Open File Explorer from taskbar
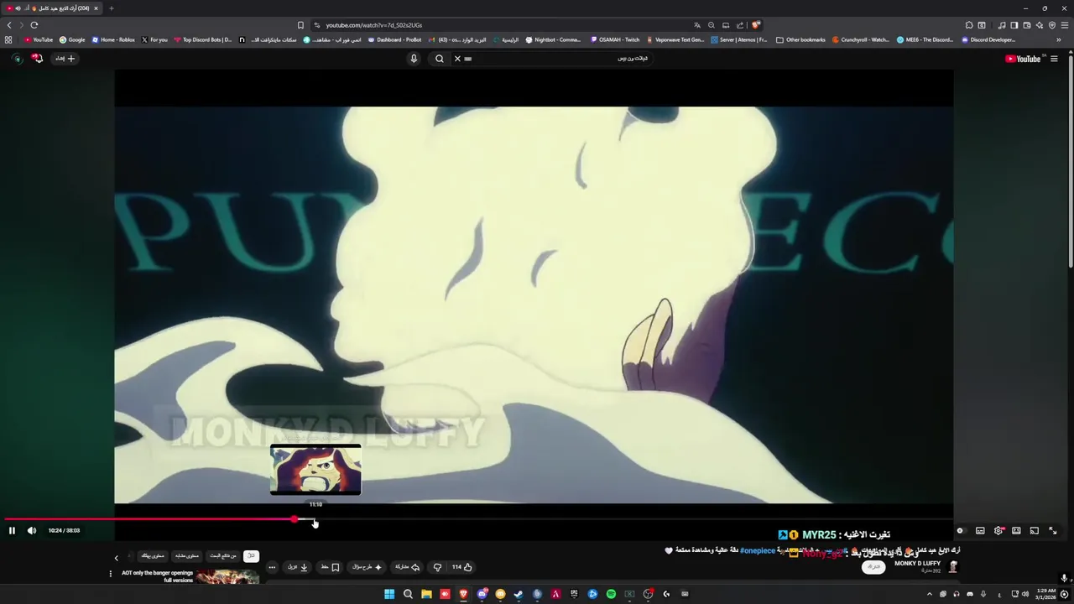The height and width of the screenshot is (604, 1074). pyautogui.click(x=426, y=594)
